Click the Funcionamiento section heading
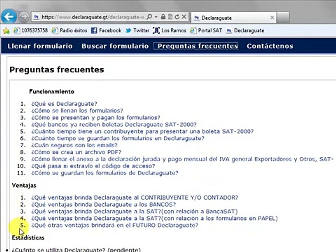Image resolution: width=336 pixels, height=252 pixels. click(x=52, y=91)
